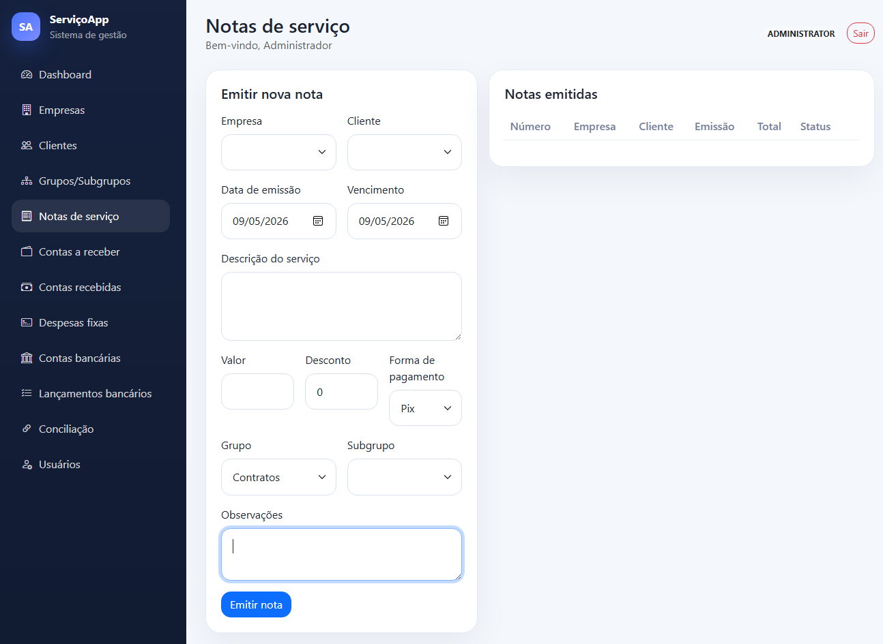This screenshot has height=644, width=883.
Task: Click the Emitir nota button
Action: 256,604
